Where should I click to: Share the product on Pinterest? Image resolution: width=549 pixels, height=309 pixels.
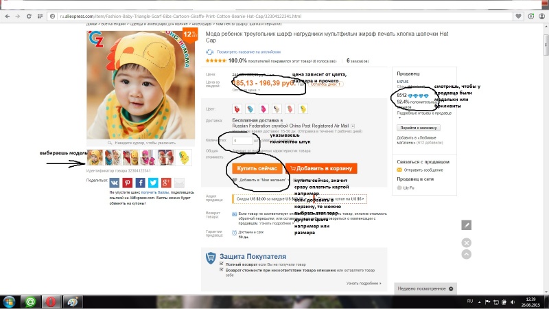128,183
